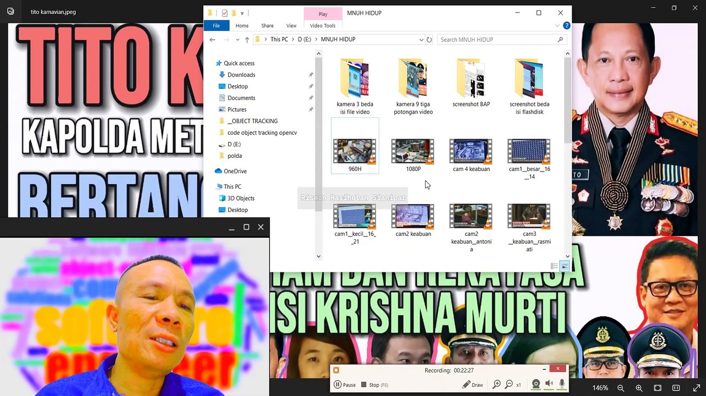Toggle the webcam in the recorder bar
The image size is (706, 396).
[536, 384]
